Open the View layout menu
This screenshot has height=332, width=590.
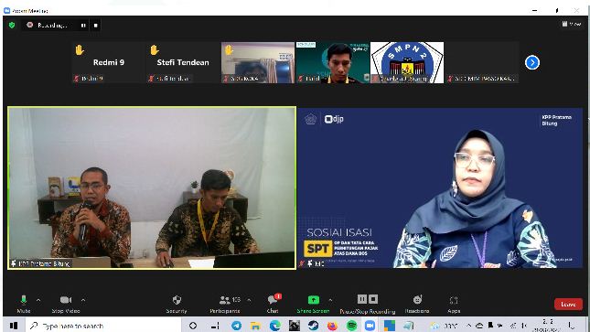tap(572, 24)
